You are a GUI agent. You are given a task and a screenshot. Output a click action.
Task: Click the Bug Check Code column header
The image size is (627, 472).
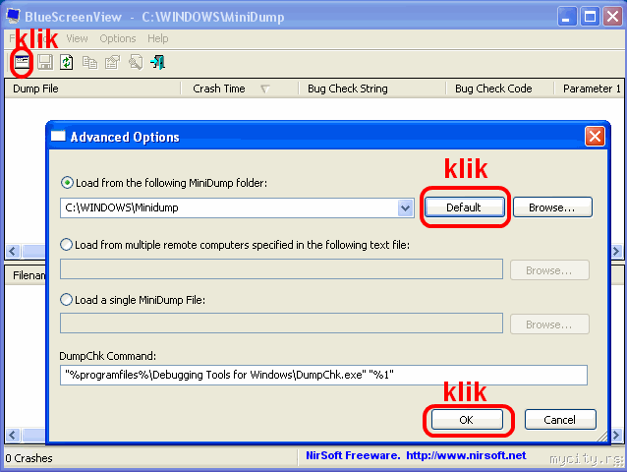500,88
